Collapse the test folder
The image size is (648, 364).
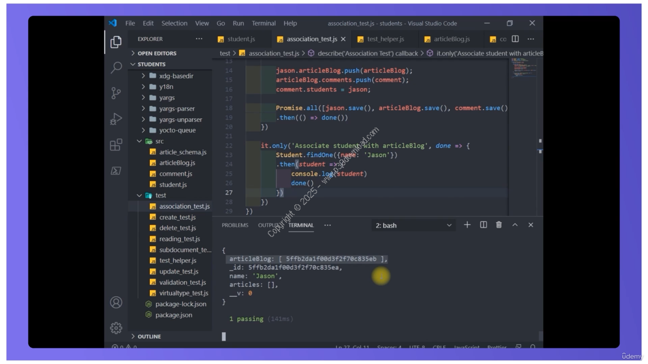(x=170, y=195)
